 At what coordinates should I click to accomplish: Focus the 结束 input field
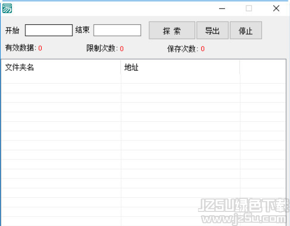click(x=117, y=30)
